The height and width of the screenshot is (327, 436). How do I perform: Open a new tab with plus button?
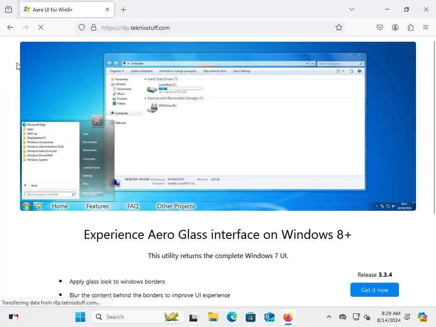click(123, 10)
